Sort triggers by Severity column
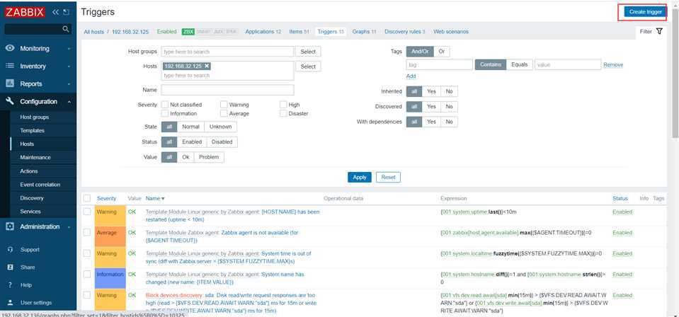 point(106,198)
